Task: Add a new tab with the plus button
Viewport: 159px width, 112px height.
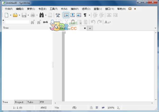Action: coord(90,28)
